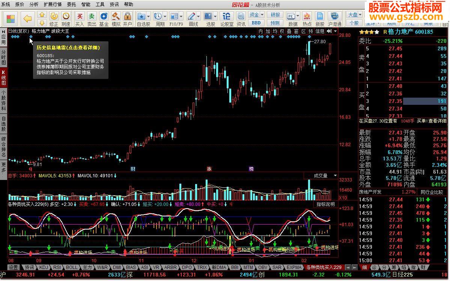The height and width of the screenshot is (281, 450).
Task: Expand the F10/F9 dropdown arrow
Action: coord(181,16)
